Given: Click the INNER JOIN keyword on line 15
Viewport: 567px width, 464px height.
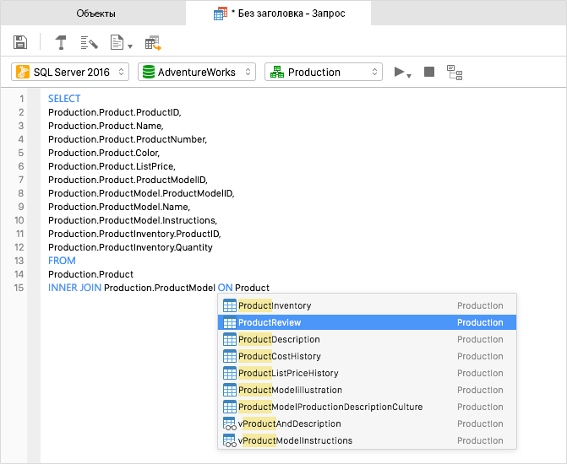Looking at the screenshot, I should [x=74, y=288].
